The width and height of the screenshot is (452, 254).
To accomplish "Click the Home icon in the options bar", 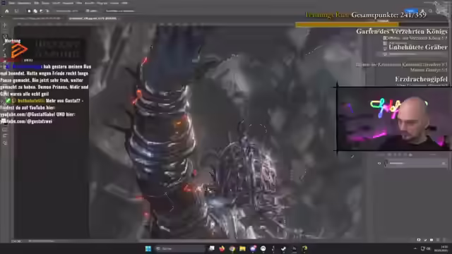I will point(7,11).
